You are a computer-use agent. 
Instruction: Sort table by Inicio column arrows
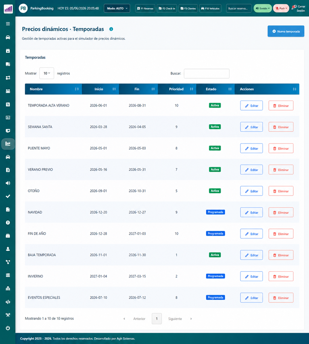click(x=114, y=89)
